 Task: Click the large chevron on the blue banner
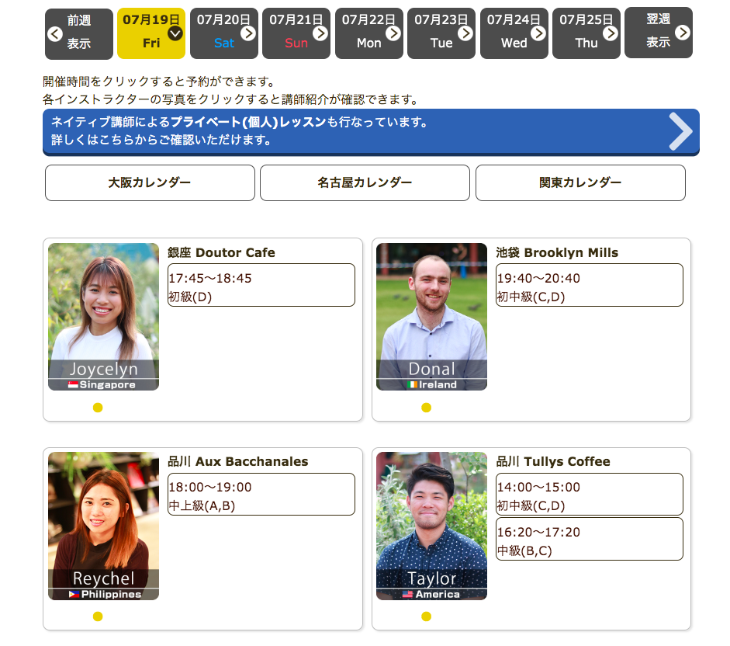[x=680, y=131]
